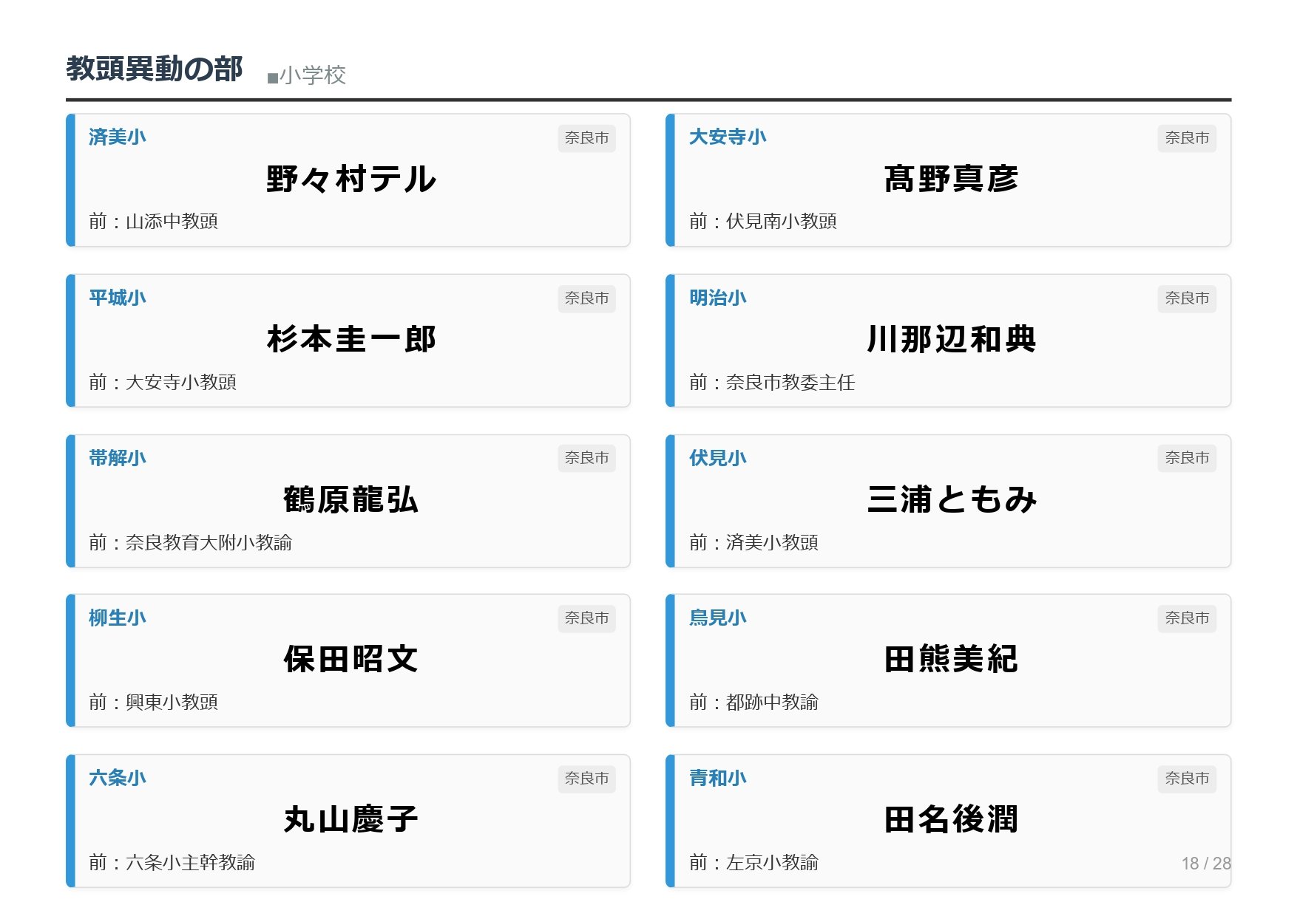Select the 伏見小 school title
This screenshot has width=1297, height=916.
717,458
